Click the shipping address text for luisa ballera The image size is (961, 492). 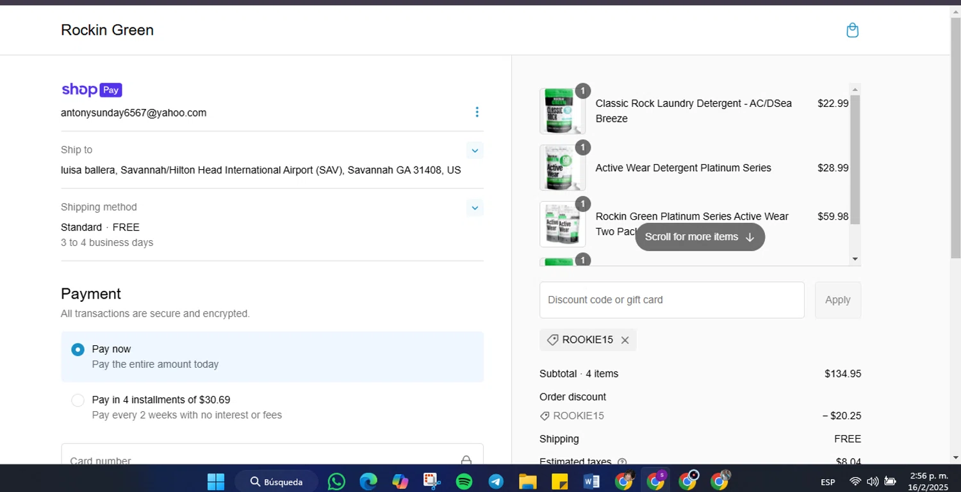[x=261, y=170]
